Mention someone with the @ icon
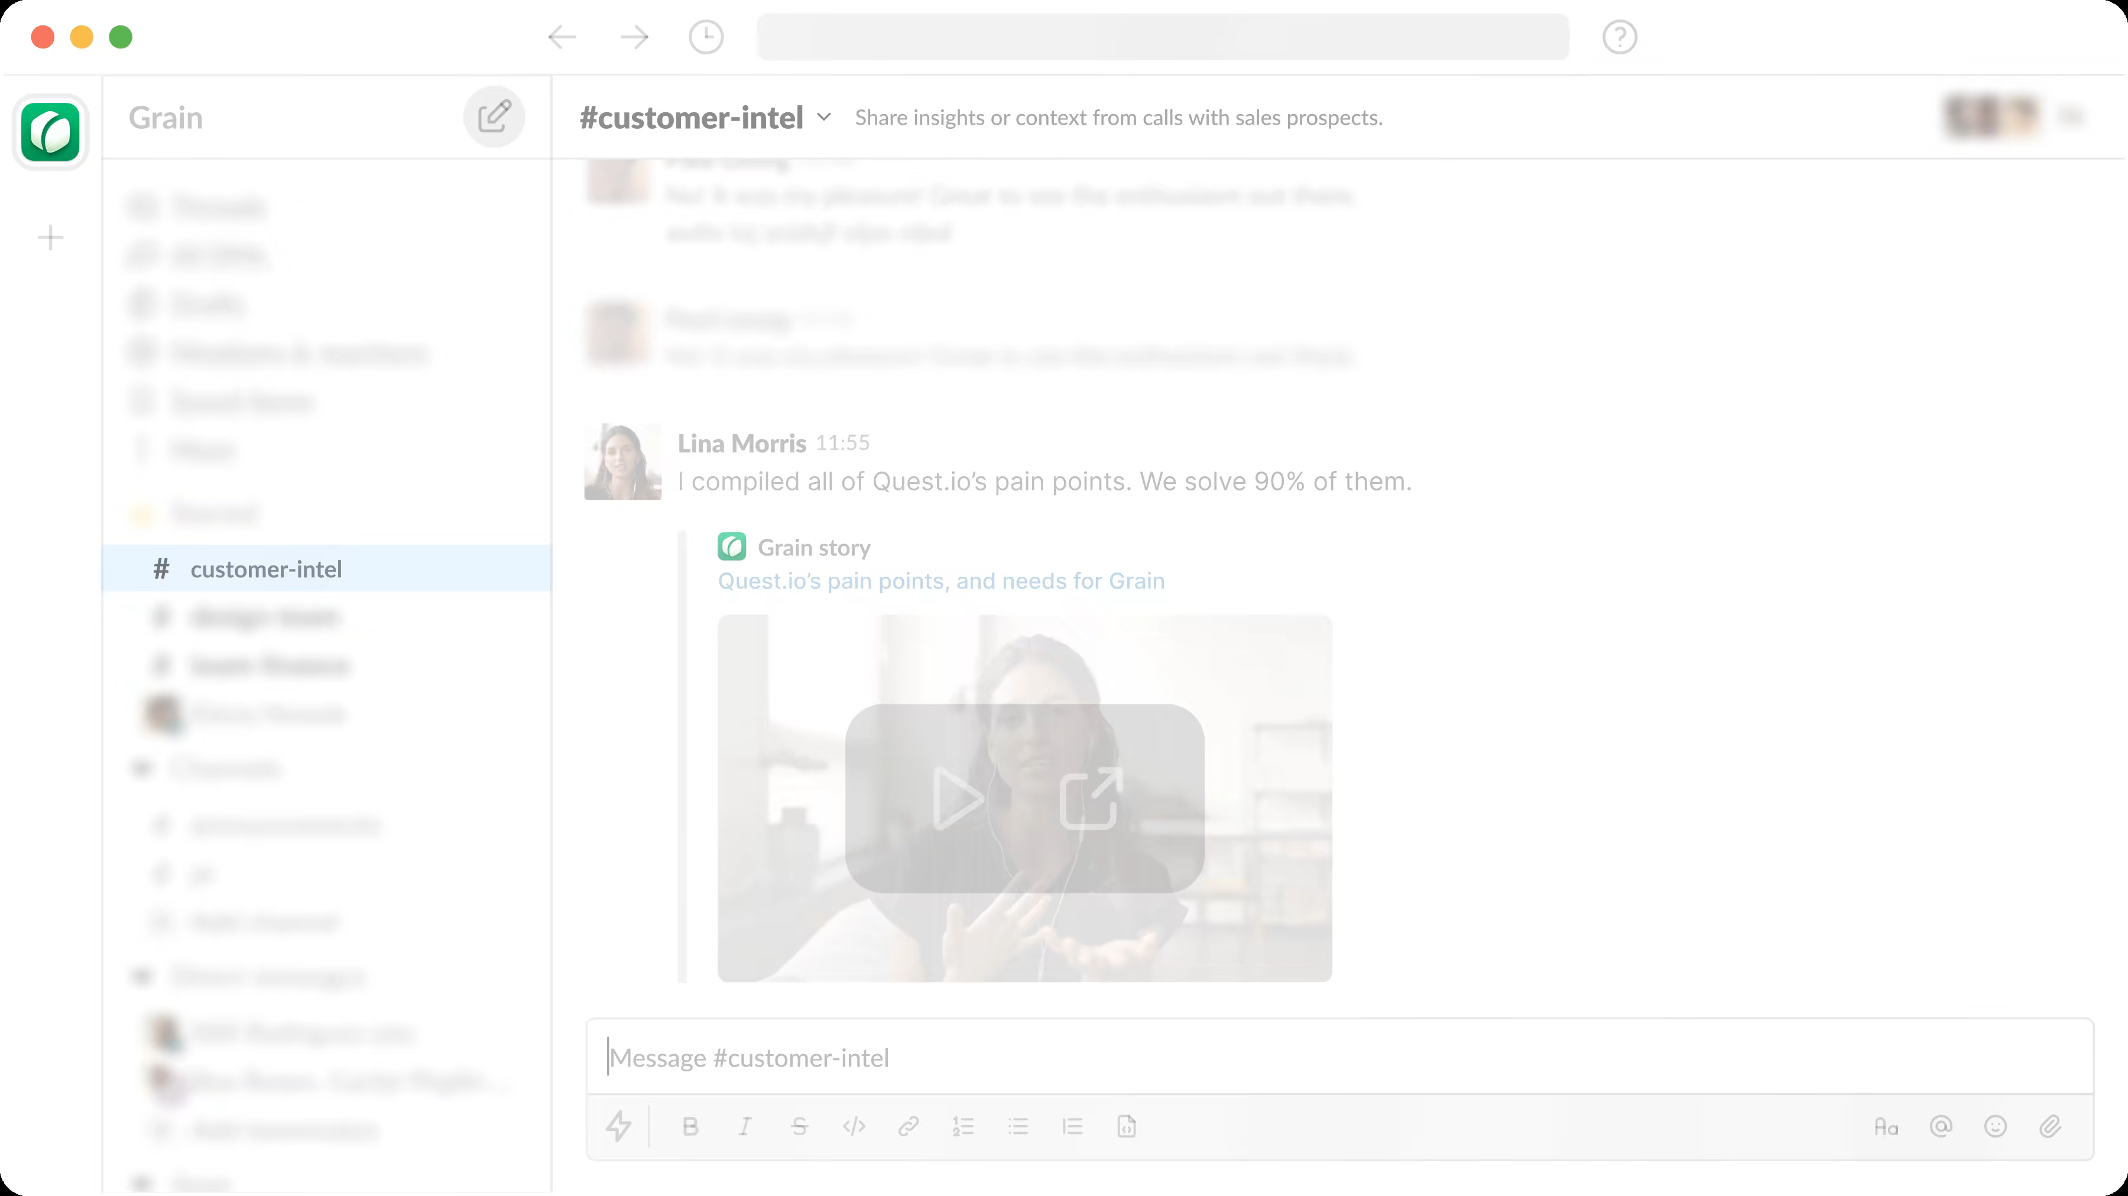The image size is (2128, 1196). pos(1941,1127)
